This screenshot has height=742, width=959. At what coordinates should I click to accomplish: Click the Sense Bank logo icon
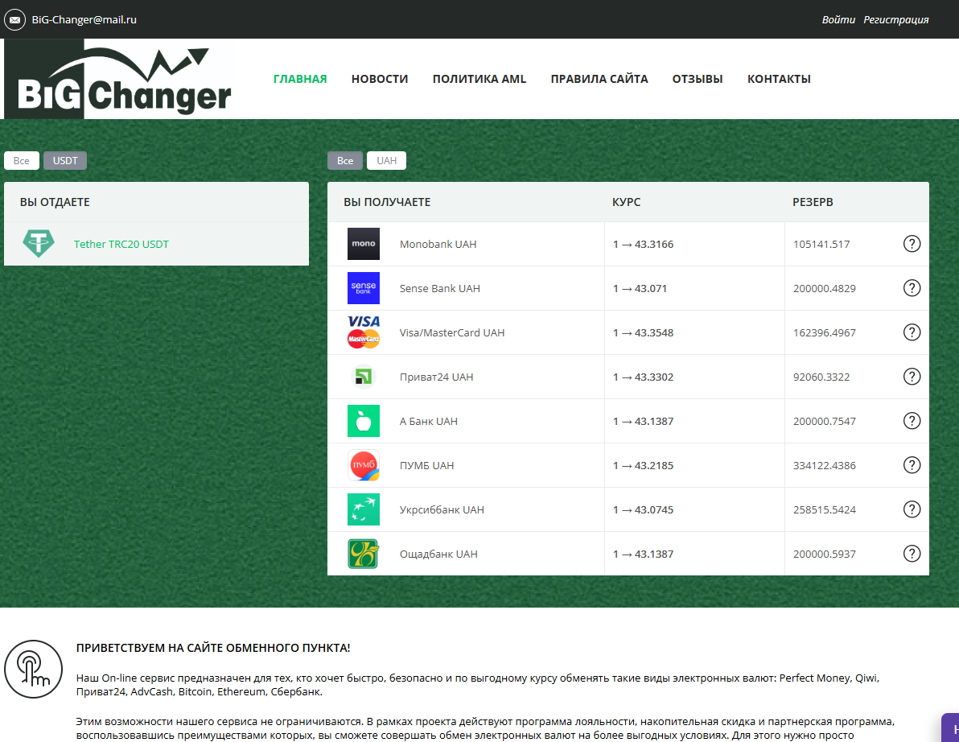click(364, 288)
